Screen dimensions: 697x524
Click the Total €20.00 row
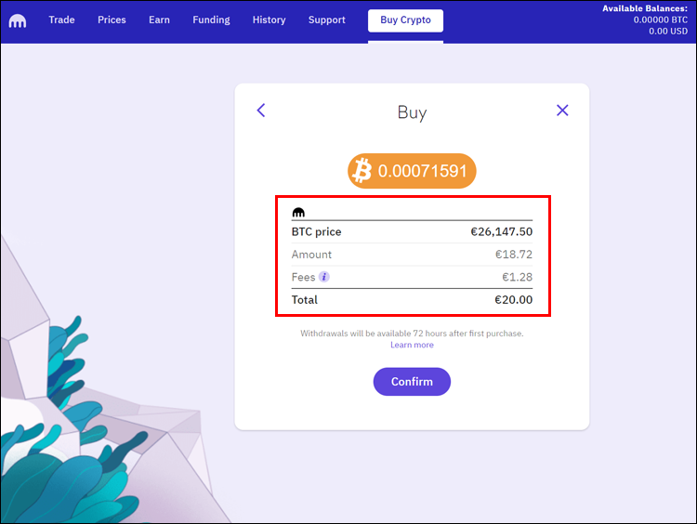[x=412, y=300]
